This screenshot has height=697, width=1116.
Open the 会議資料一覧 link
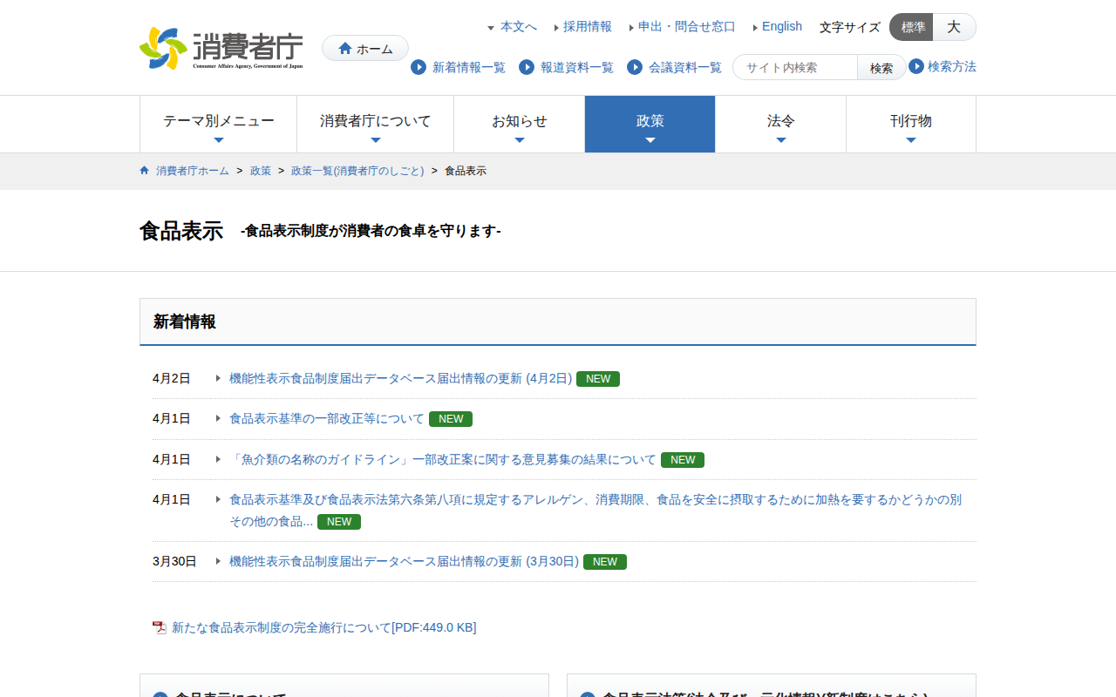tap(684, 67)
